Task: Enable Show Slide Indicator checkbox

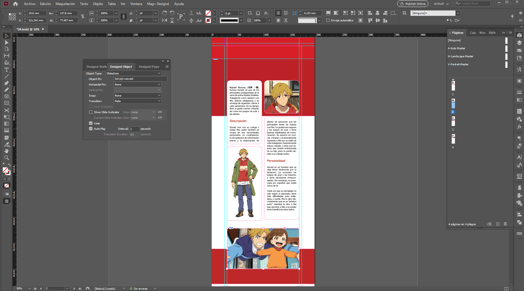Action: coord(91,112)
